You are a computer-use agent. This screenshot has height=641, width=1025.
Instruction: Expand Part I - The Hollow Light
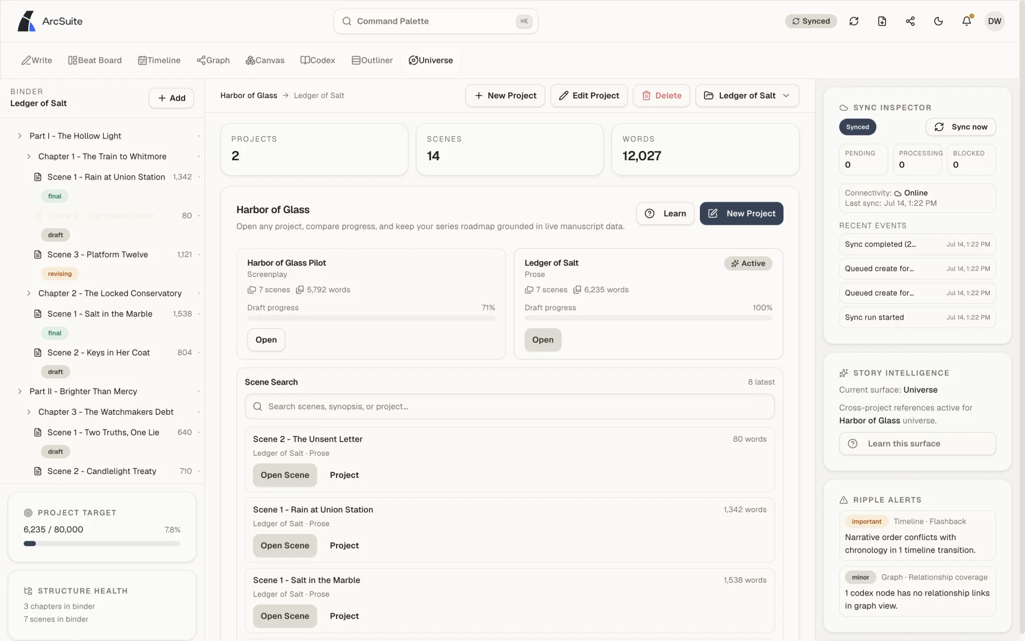click(x=19, y=136)
